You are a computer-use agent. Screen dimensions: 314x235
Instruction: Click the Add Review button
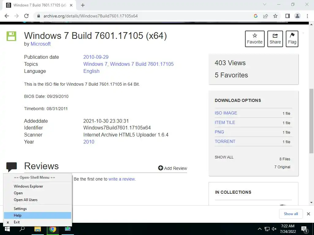click(x=173, y=168)
